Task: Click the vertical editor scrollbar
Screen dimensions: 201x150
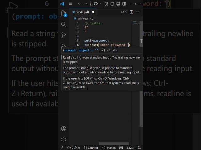Action: 141,74
